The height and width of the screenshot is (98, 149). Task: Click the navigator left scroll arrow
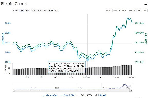pos(14,90)
